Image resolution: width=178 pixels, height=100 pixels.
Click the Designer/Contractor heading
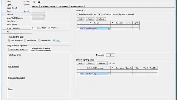(17, 78)
